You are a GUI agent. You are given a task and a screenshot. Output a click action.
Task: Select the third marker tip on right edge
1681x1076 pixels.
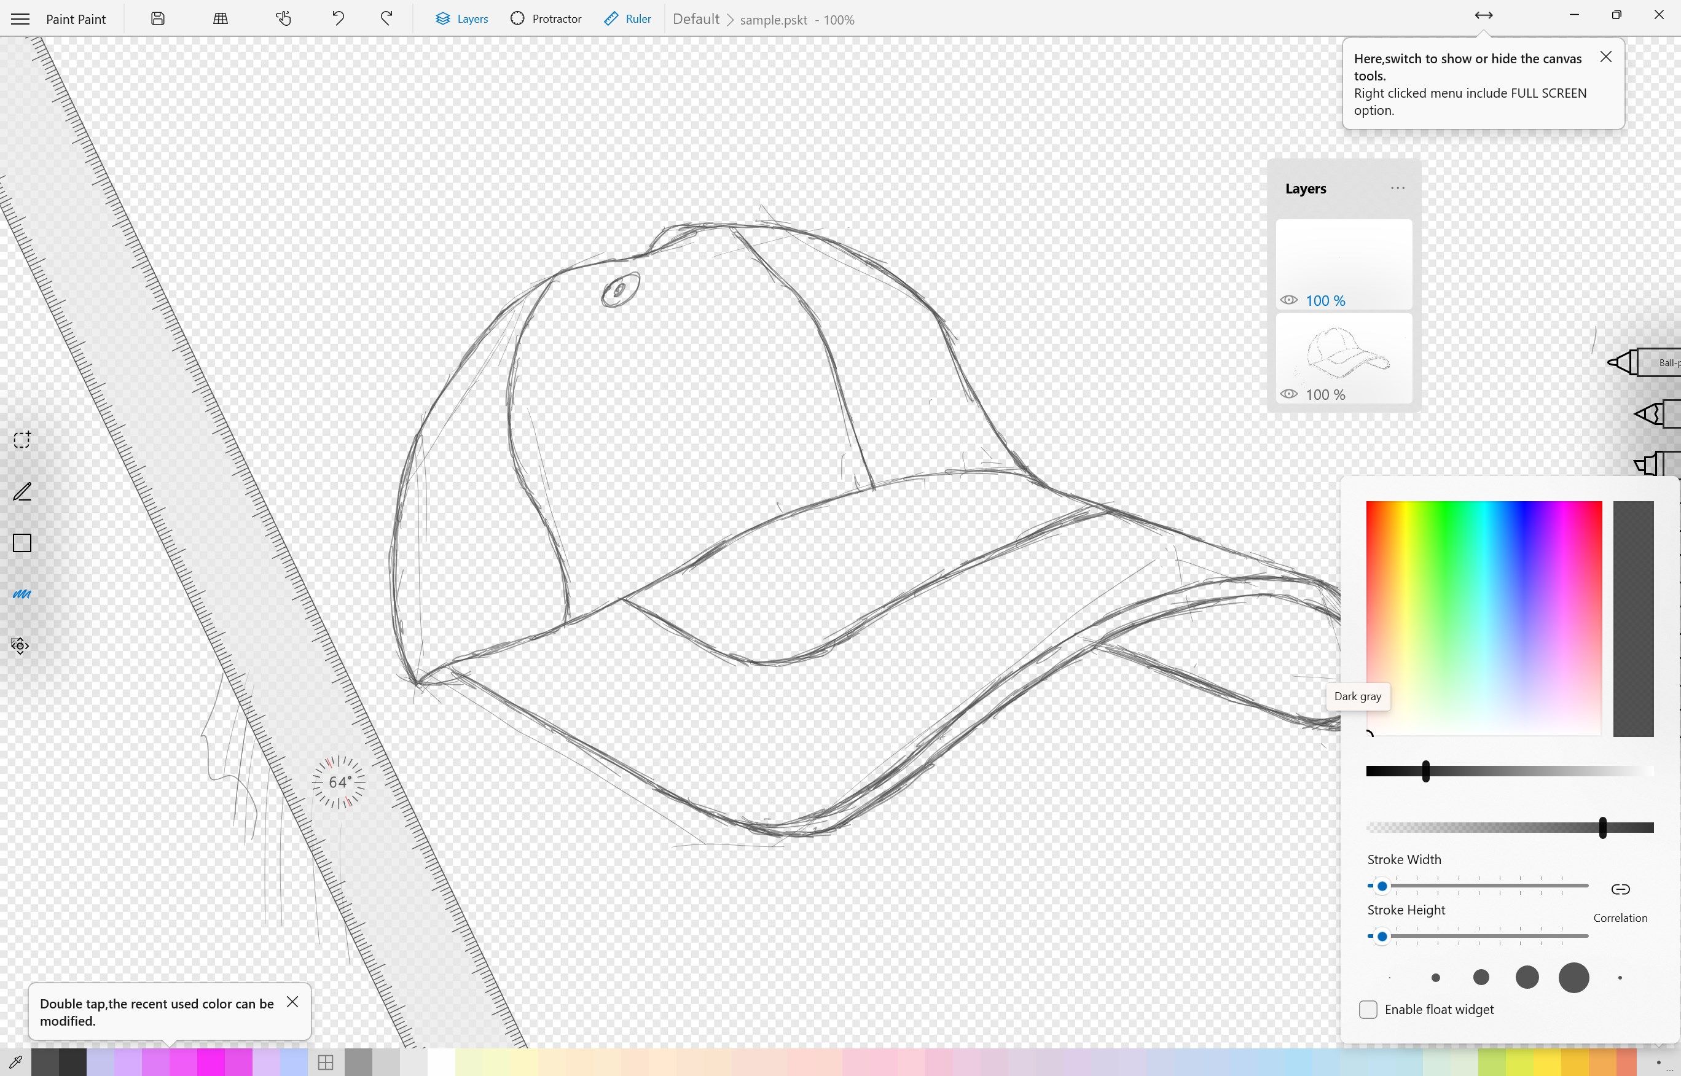coord(1657,463)
